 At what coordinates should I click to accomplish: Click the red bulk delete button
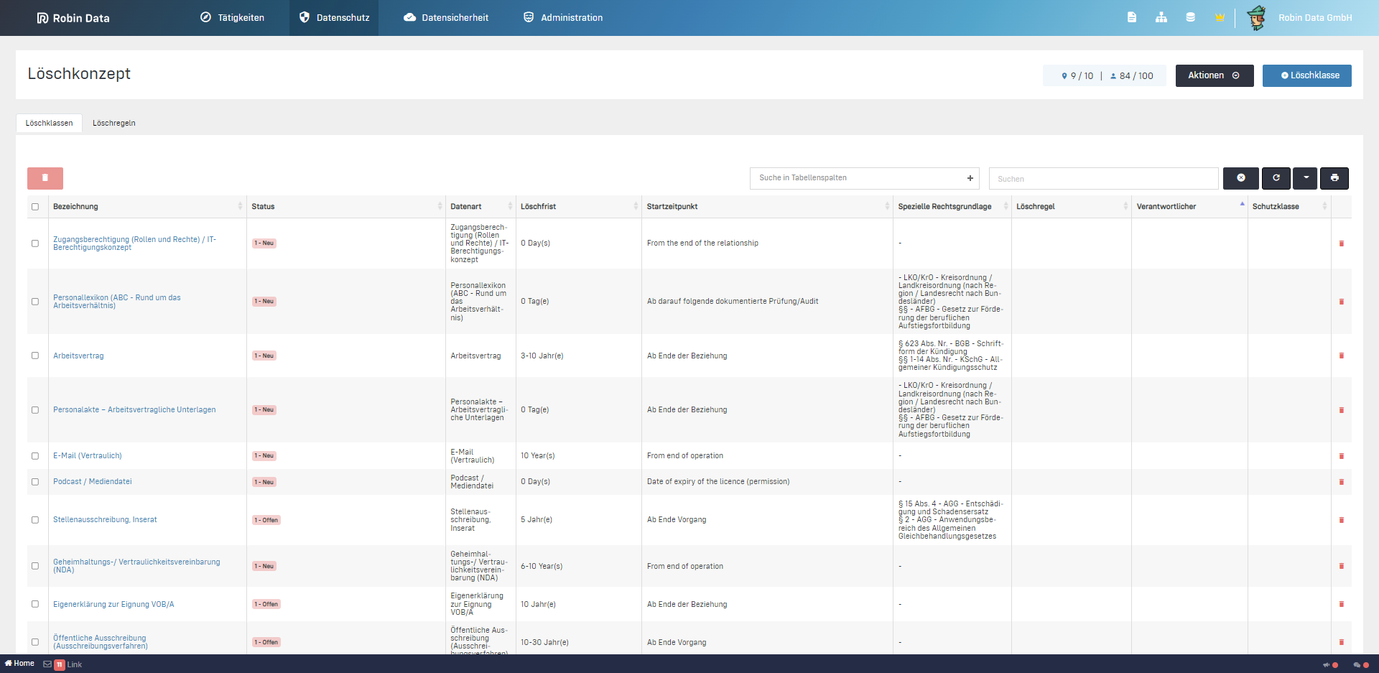pos(45,178)
